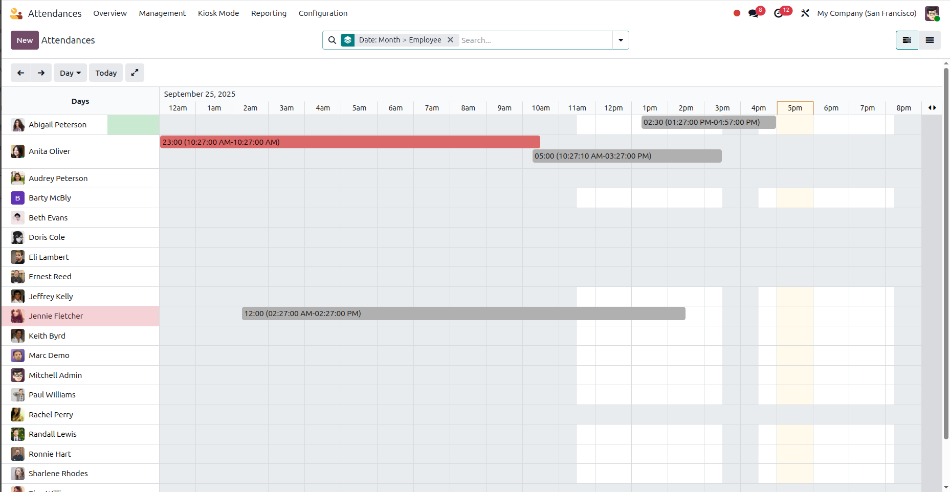Toggle column width arrows in timeline header
The image size is (950, 492).
pyautogui.click(x=932, y=108)
